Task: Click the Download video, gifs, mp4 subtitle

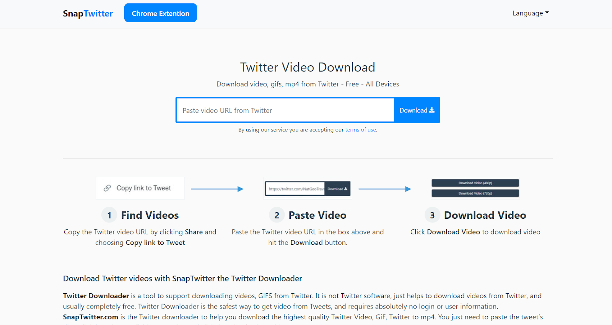Action: (x=308, y=84)
